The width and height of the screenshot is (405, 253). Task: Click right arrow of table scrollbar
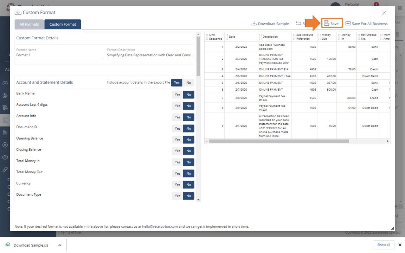pos(388,141)
